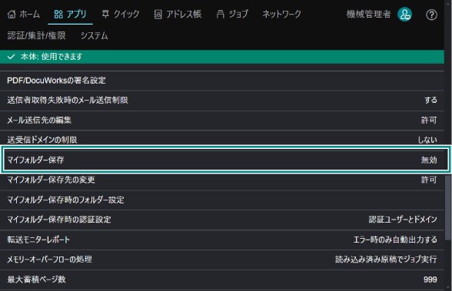452x291 pixels.
Task: Click the vertical scrollbar thumb
Action: coord(448,207)
